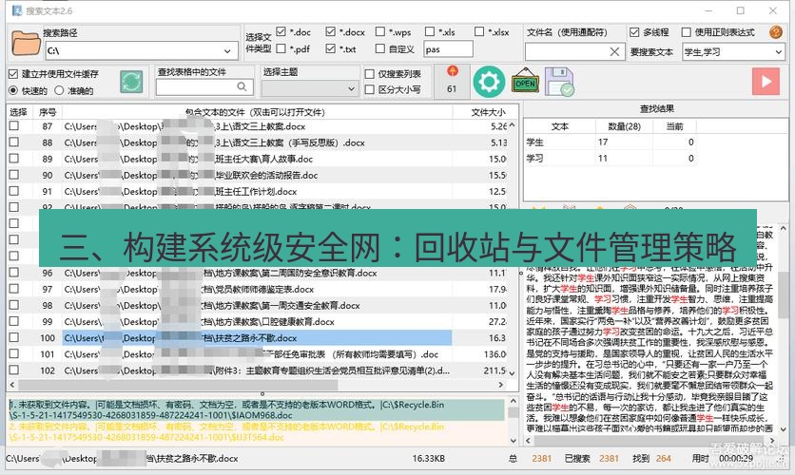Start search with the red play button
Screen dimensions: 795x475
click(x=766, y=82)
